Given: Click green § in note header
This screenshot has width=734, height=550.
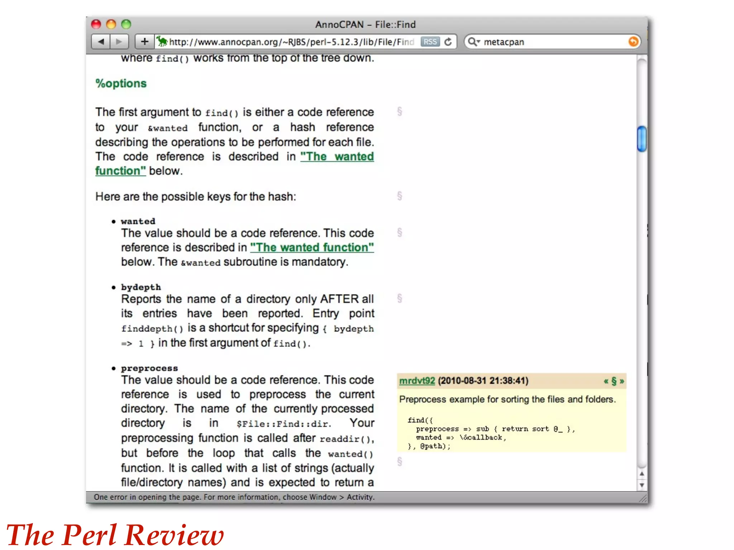Looking at the screenshot, I should (614, 381).
